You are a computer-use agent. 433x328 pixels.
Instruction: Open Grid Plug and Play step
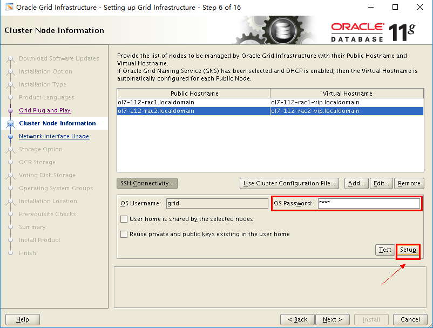point(45,110)
